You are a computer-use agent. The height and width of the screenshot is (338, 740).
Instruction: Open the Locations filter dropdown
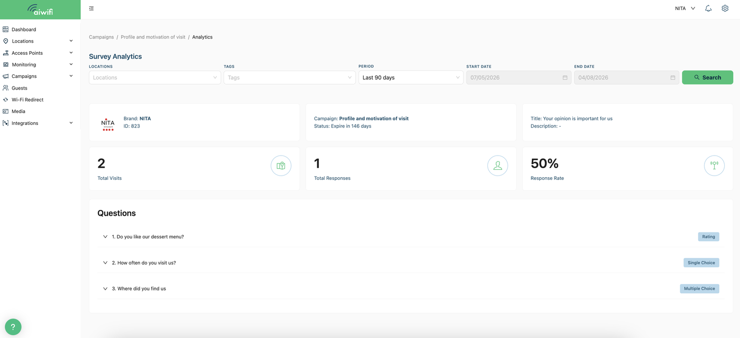pyautogui.click(x=155, y=78)
